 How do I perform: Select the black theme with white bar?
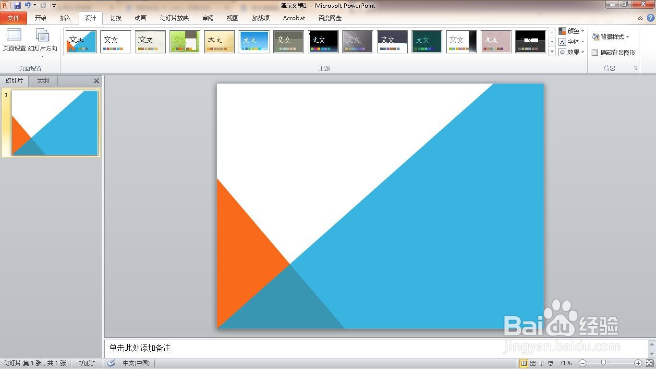531,42
